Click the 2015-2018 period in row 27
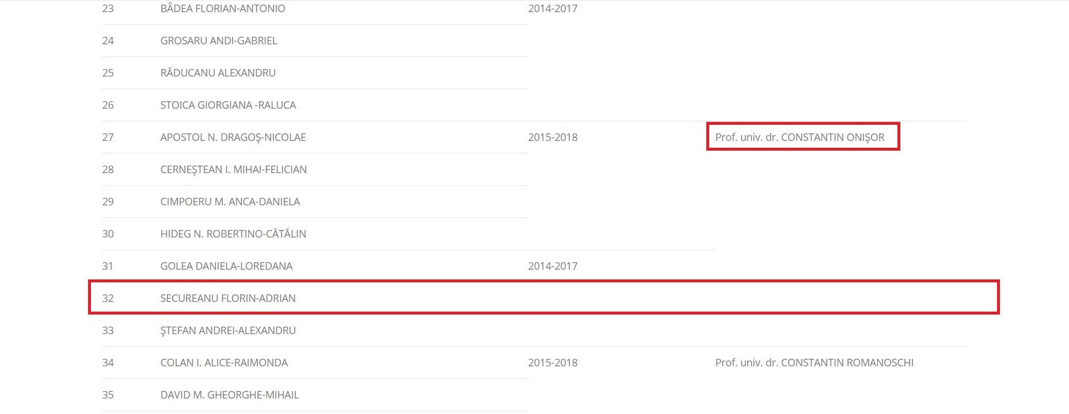 pos(553,137)
